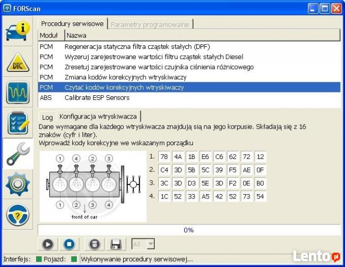Viewport: 345px width, 267px height.
Task: Switch to Procedury serwisowe tab
Action: point(72,24)
